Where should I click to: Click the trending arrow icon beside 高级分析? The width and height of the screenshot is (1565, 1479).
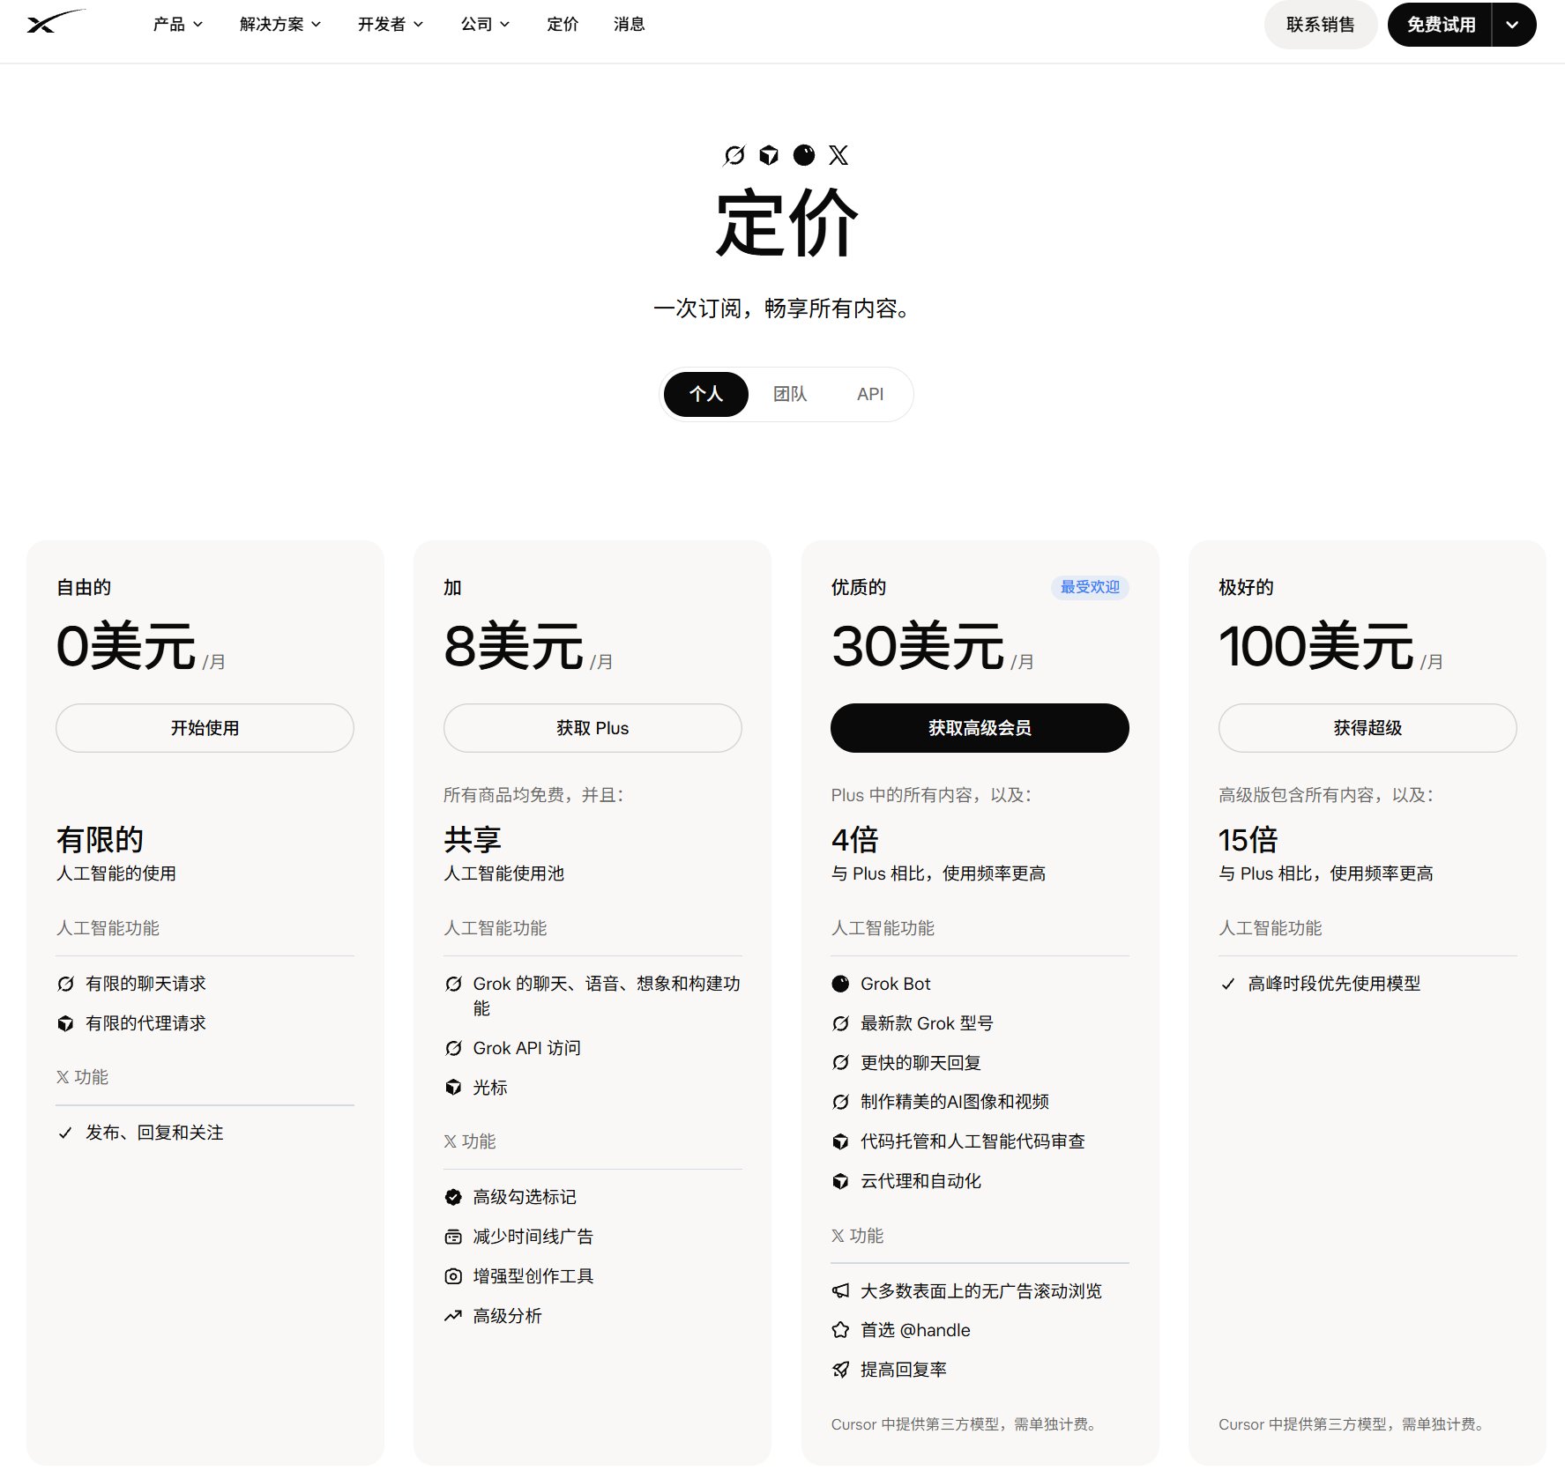pyautogui.click(x=453, y=1316)
